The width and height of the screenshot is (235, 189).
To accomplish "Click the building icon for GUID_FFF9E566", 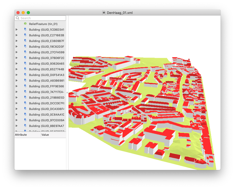I will pyautogui.click(x=25, y=86).
